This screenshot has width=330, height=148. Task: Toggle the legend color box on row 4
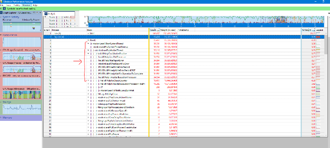tap(318, 44)
